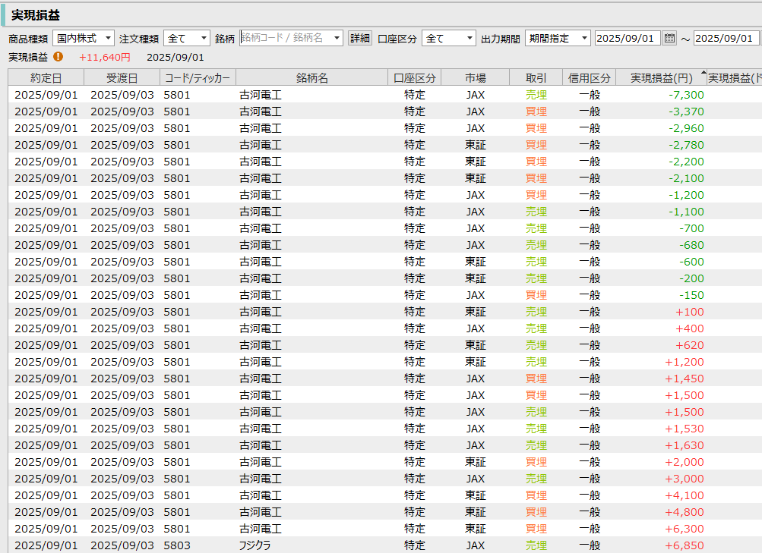The width and height of the screenshot is (762, 553).
Task: Click the orange warning icon next to 実現損益
Action: click(x=58, y=57)
